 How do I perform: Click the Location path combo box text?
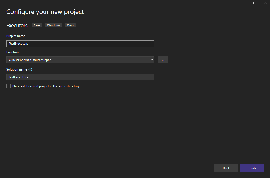coord(30,60)
